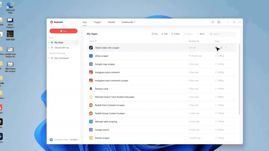Click the TikTok app icon in list
Image resolution: width=269 pixels, height=151 pixels.
91,48
